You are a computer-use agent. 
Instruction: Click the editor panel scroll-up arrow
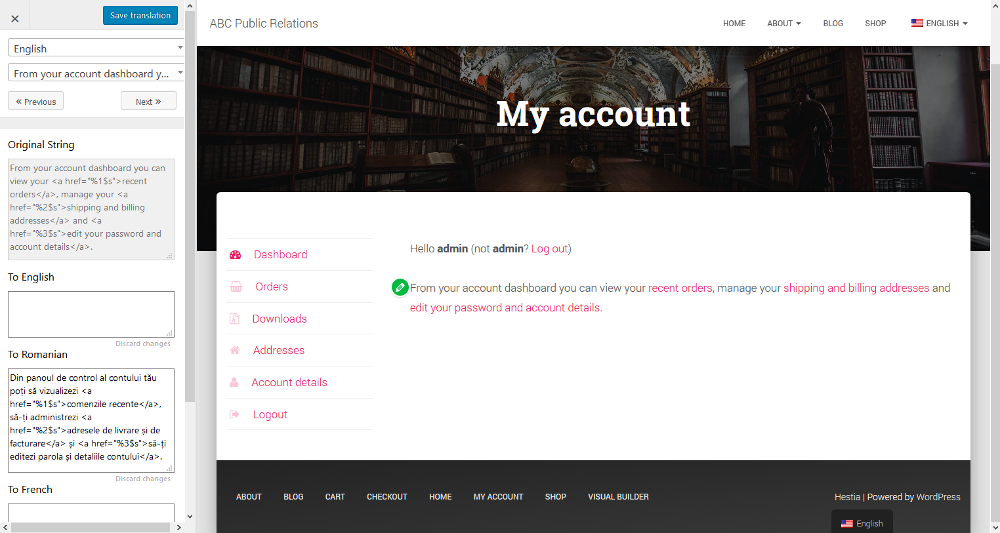click(190, 6)
